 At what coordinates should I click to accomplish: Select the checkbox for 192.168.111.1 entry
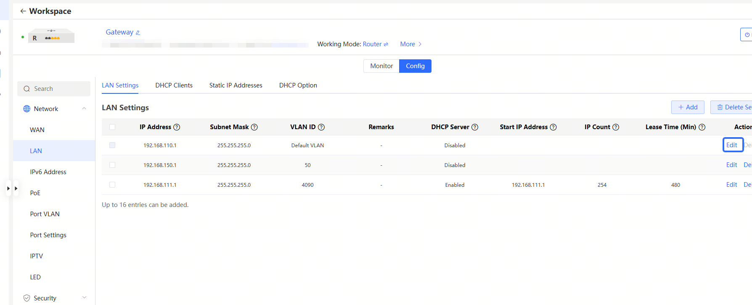tap(112, 185)
